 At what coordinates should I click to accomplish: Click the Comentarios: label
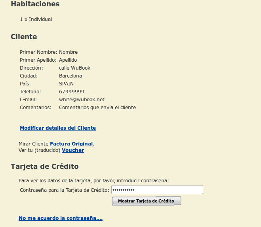tap(36, 107)
